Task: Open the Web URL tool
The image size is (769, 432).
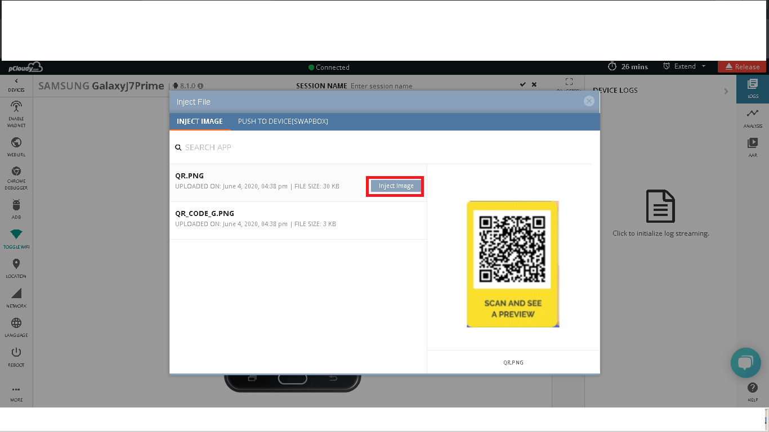Action: [16, 147]
